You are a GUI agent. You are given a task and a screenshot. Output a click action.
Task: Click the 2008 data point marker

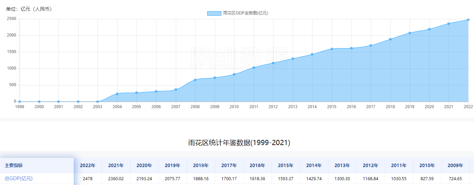195,80
